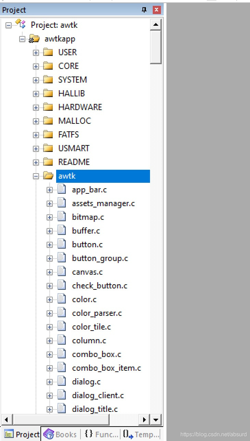Click the bitmap.c file icon
The height and width of the screenshot is (441, 250).
coord(62,217)
